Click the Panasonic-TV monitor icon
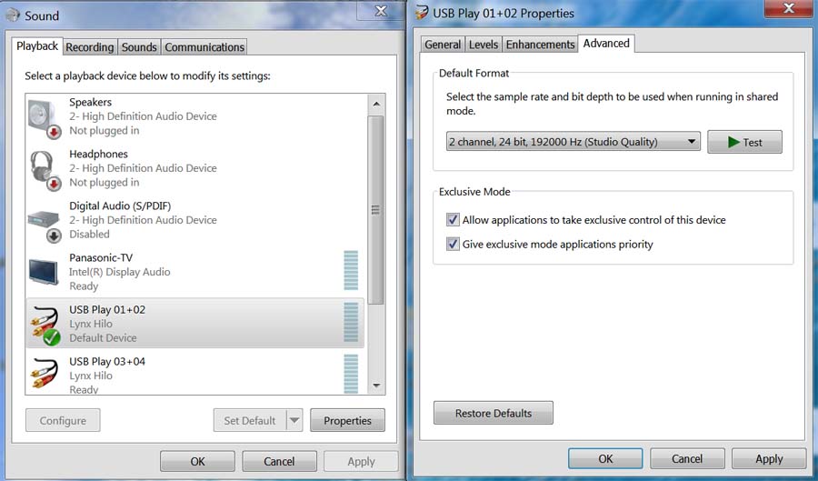 pyautogui.click(x=44, y=272)
